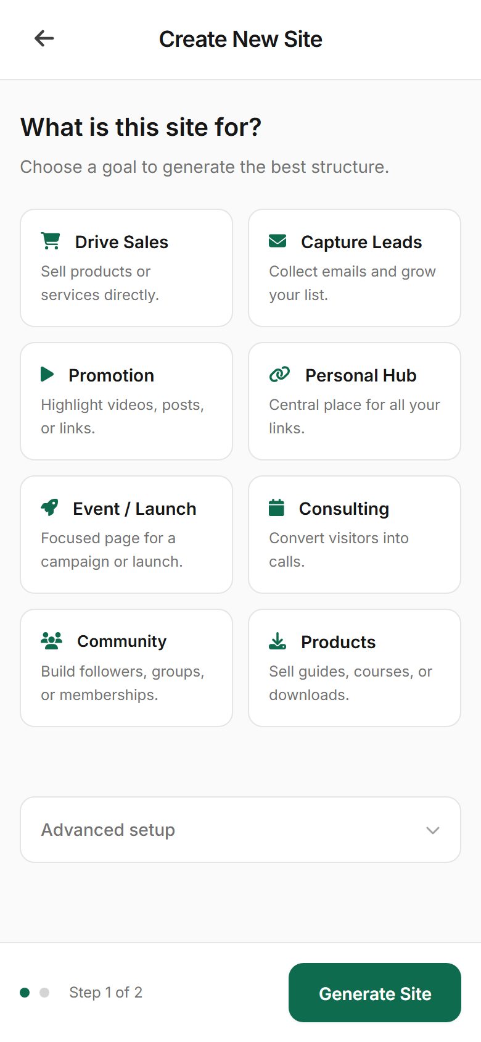
Task: Select the Capture Leads goal
Action: coord(354,267)
